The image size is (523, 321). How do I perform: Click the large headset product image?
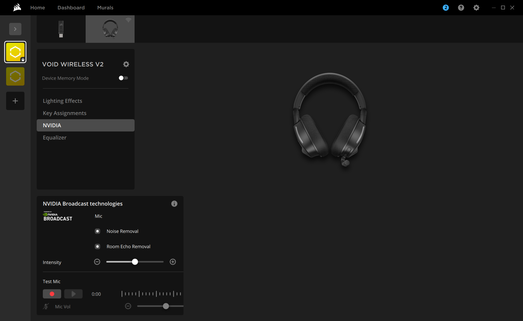click(330, 119)
